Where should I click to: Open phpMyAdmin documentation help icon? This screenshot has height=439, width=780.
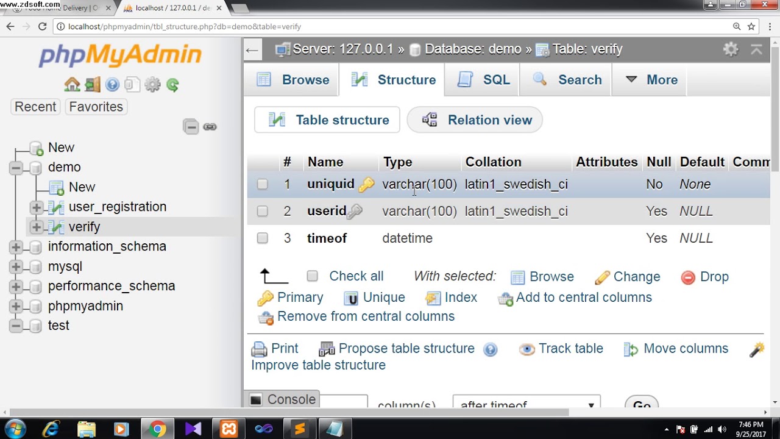point(112,85)
